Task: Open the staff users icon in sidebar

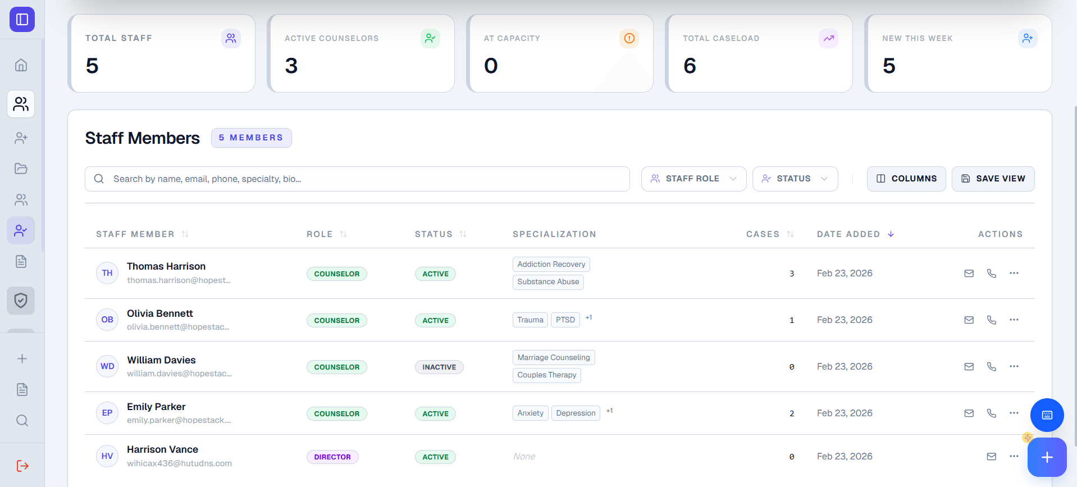Action: click(x=21, y=104)
